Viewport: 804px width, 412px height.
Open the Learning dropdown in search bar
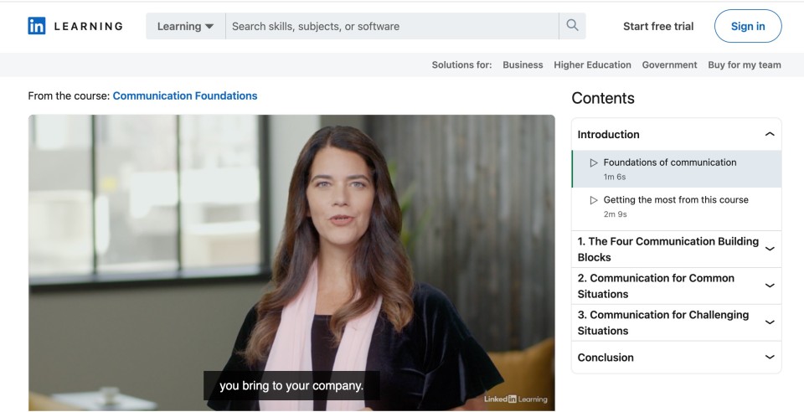pyautogui.click(x=186, y=26)
